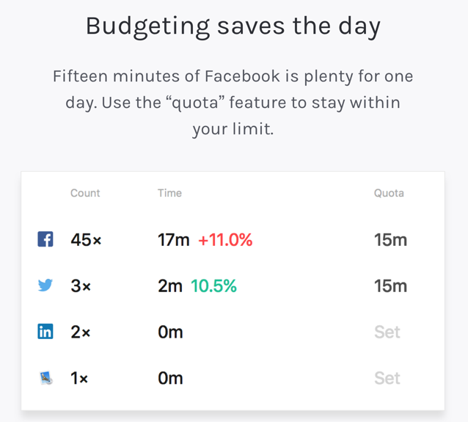Click the Twitter bird icon
This screenshot has width=468, height=422.
[45, 285]
